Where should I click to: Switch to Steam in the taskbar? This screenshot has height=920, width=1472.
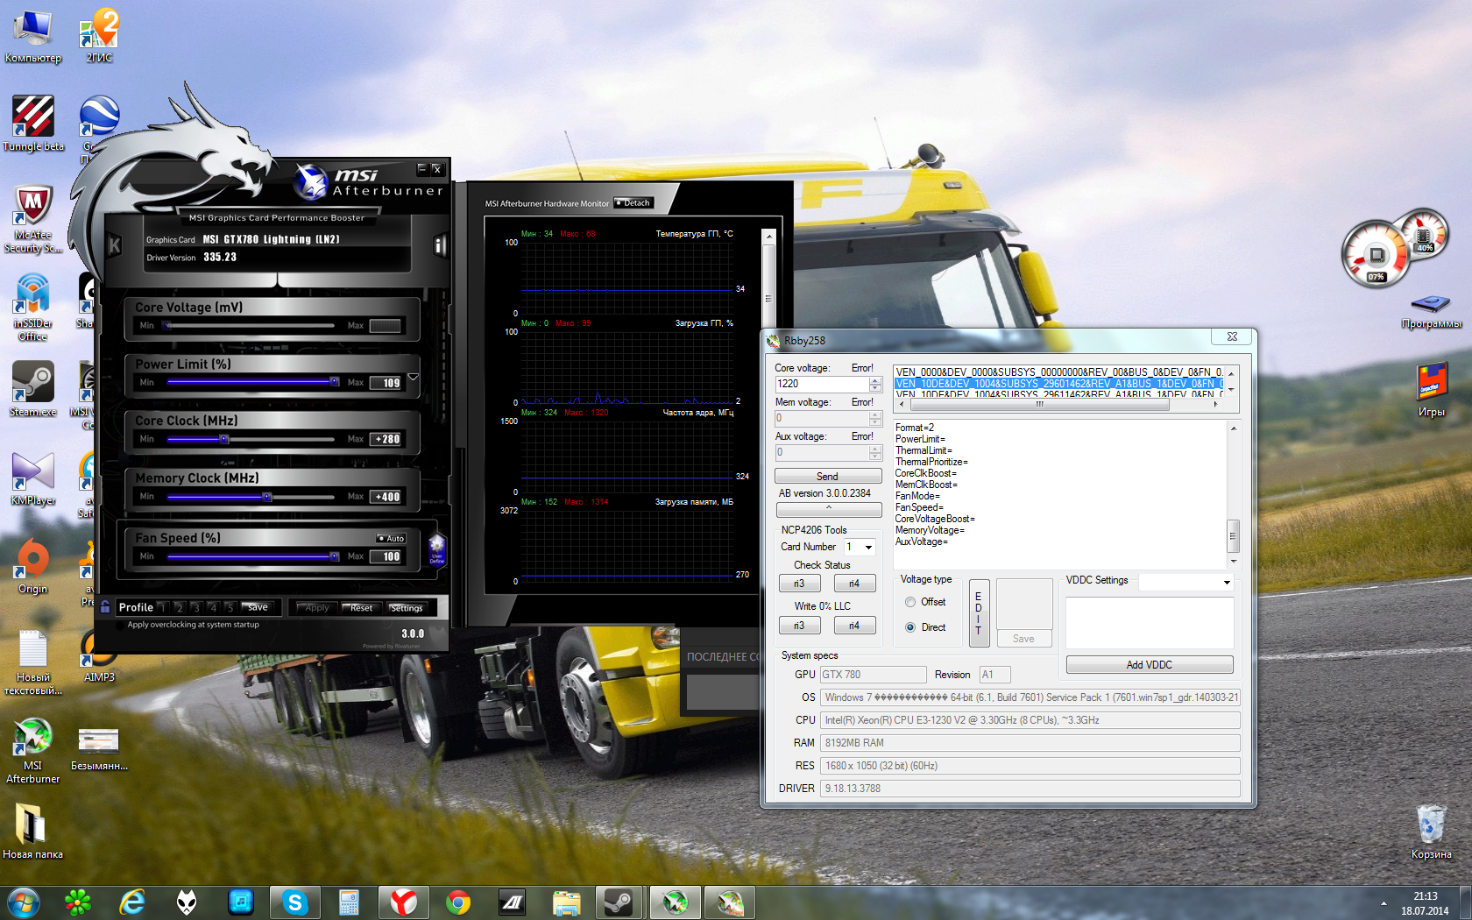619,902
